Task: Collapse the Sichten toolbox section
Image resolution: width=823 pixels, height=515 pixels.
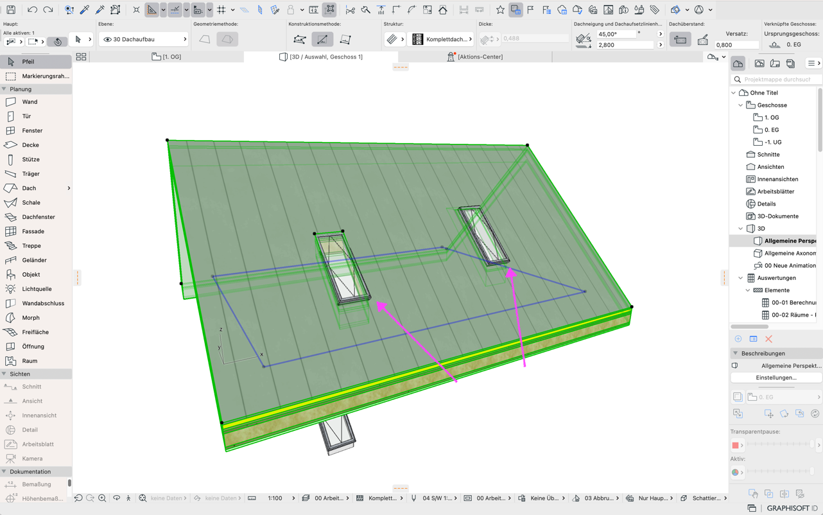Action: [x=4, y=374]
